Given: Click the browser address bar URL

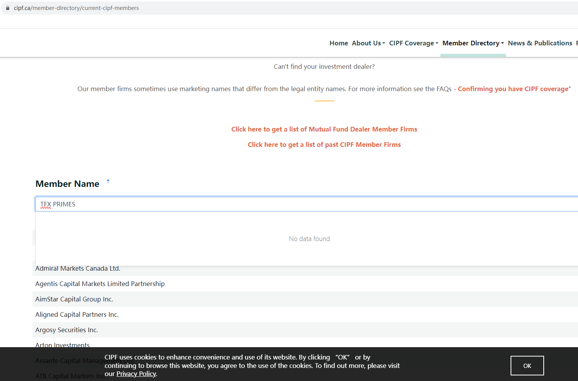Looking at the screenshot, I should point(76,8).
